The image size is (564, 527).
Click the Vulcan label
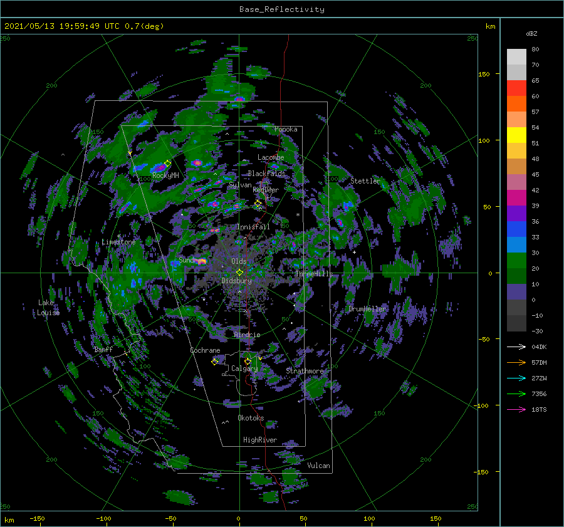click(319, 466)
